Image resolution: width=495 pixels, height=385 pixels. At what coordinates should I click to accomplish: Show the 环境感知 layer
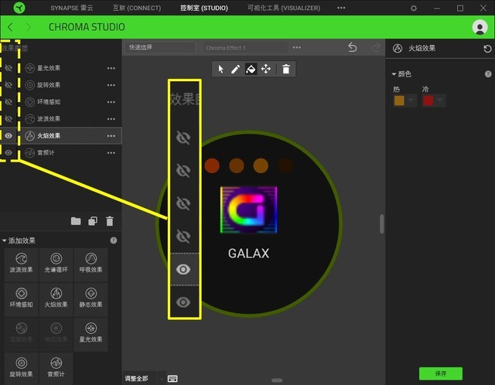[x=9, y=102]
